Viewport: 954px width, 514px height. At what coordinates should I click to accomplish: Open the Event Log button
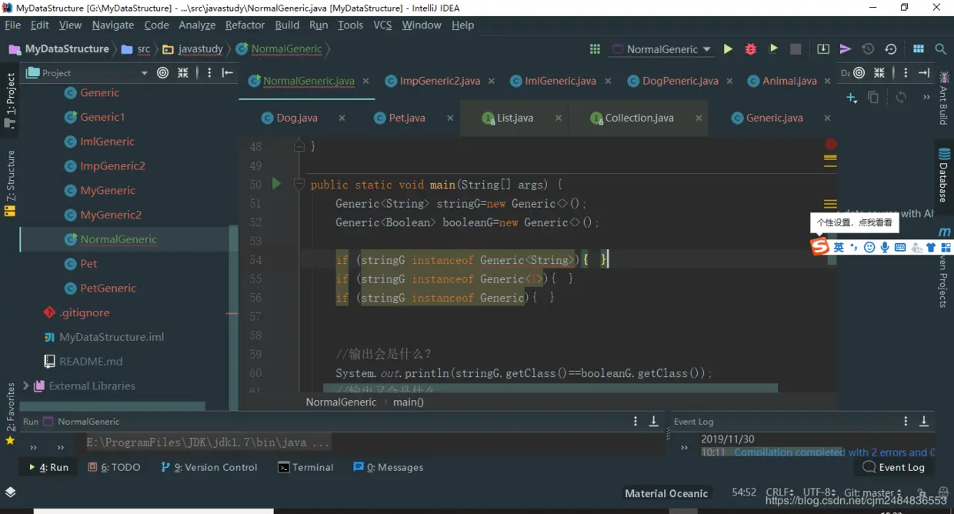click(894, 467)
